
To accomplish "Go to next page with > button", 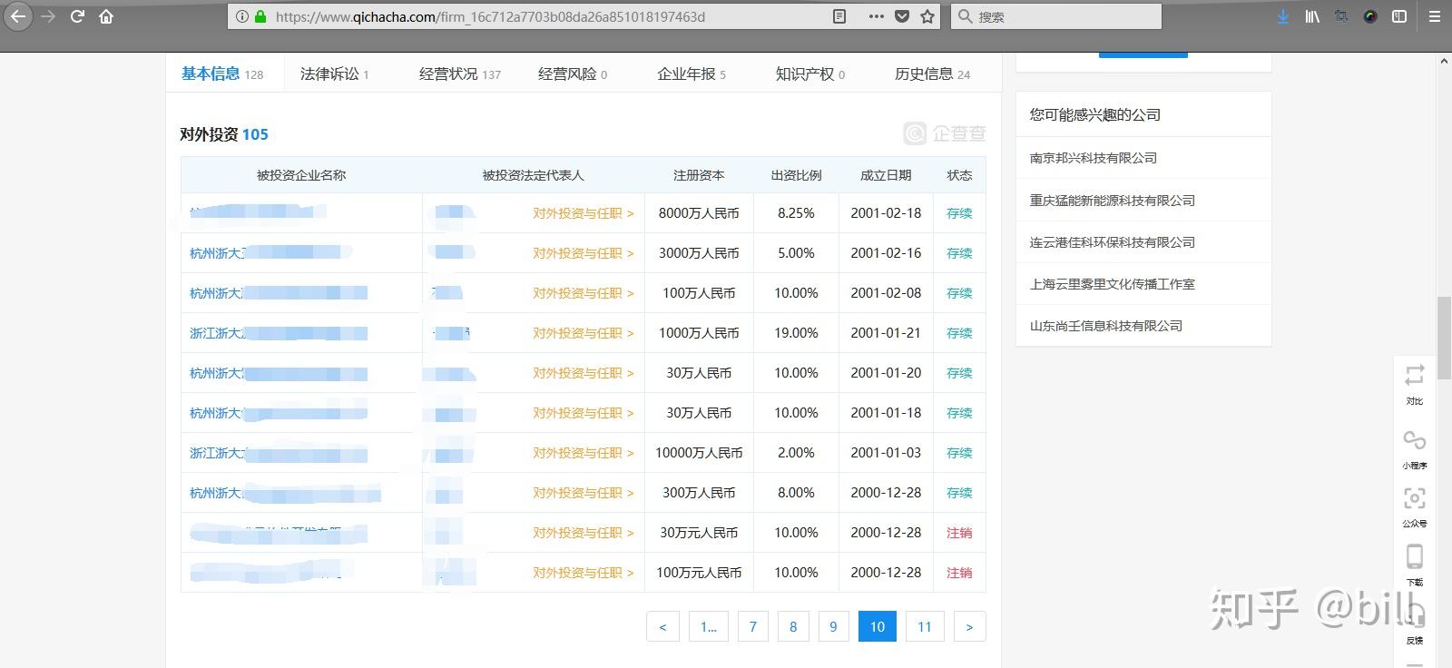I will (x=969, y=626).
